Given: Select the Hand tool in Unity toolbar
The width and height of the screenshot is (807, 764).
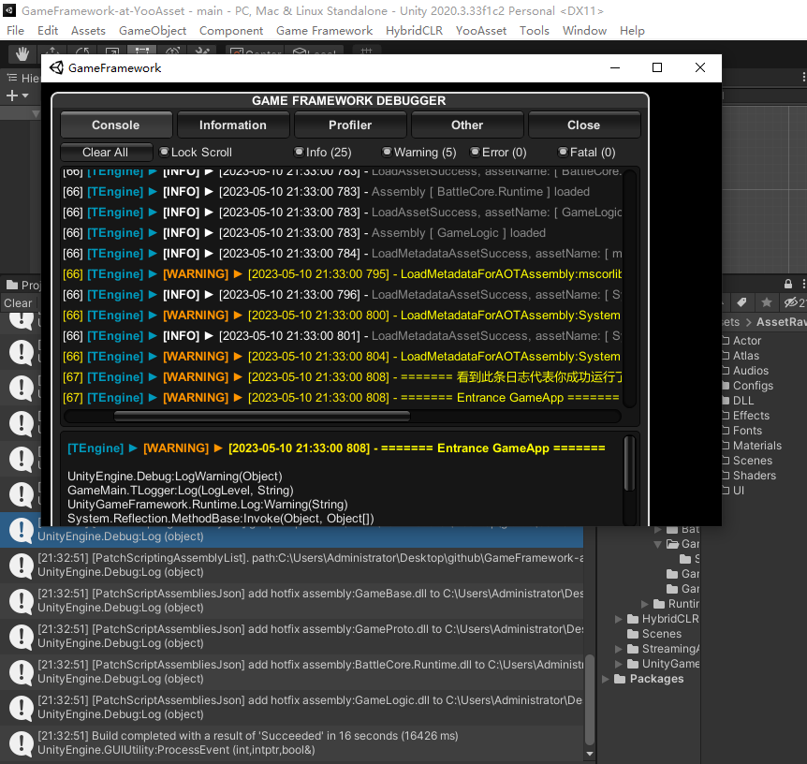Looking at the screenshot, I should click(22, 53).
